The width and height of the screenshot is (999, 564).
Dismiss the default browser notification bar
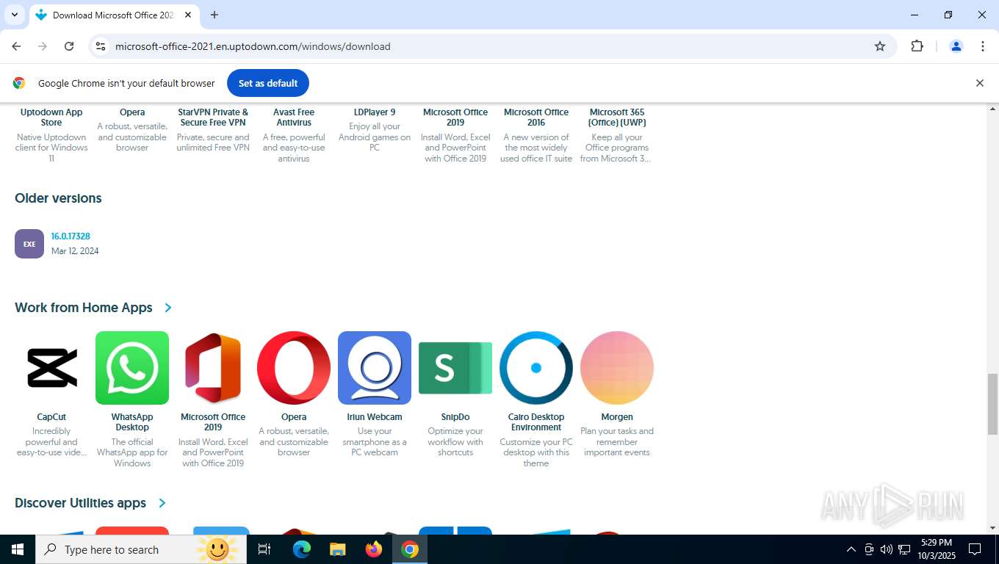click(x=979, y=83)
